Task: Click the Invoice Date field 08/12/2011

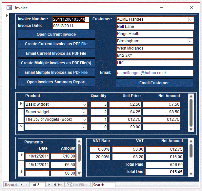Action: click(71, 26)
